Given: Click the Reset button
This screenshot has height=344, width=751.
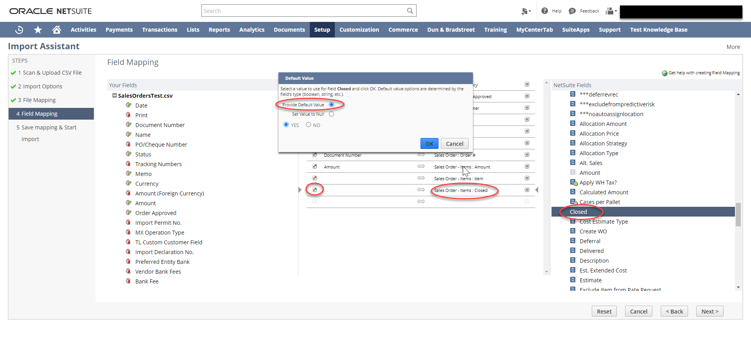Looking at the screenshot, I should (x=604, y=311).
